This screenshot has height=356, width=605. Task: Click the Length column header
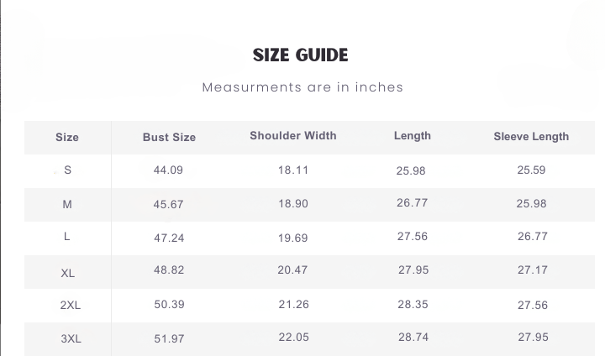412,136
